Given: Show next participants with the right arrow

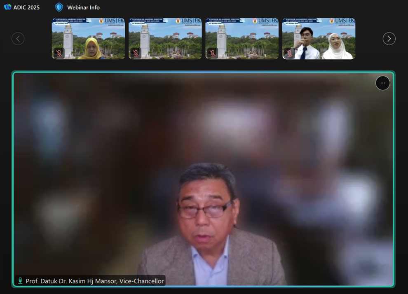Looking at the screenshot, I should click(389, 39).
